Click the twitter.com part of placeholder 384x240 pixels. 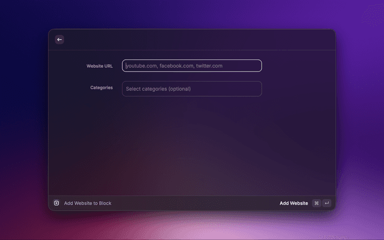[x=209, y=66]
